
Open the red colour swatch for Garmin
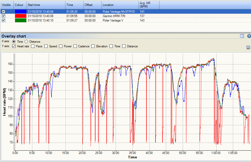(20, 16)
